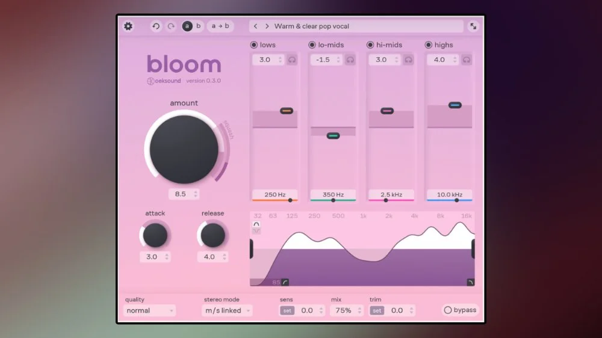The height and width of the screenshot is (338, 602).
Task: Step the hi-mids gain value arrows
Action: (397, 60)
